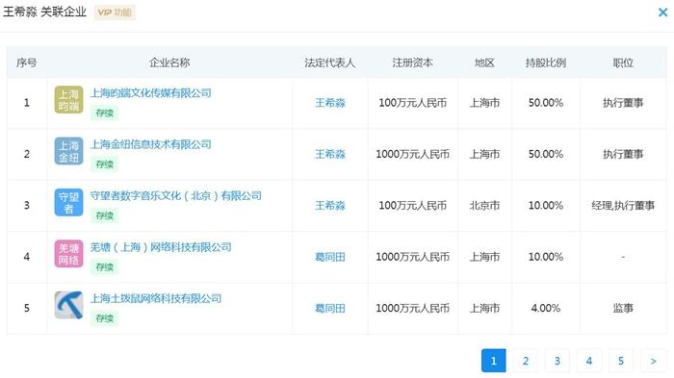Open 芜塘（上海）网络科技有限公司 link

coord(161,247)
